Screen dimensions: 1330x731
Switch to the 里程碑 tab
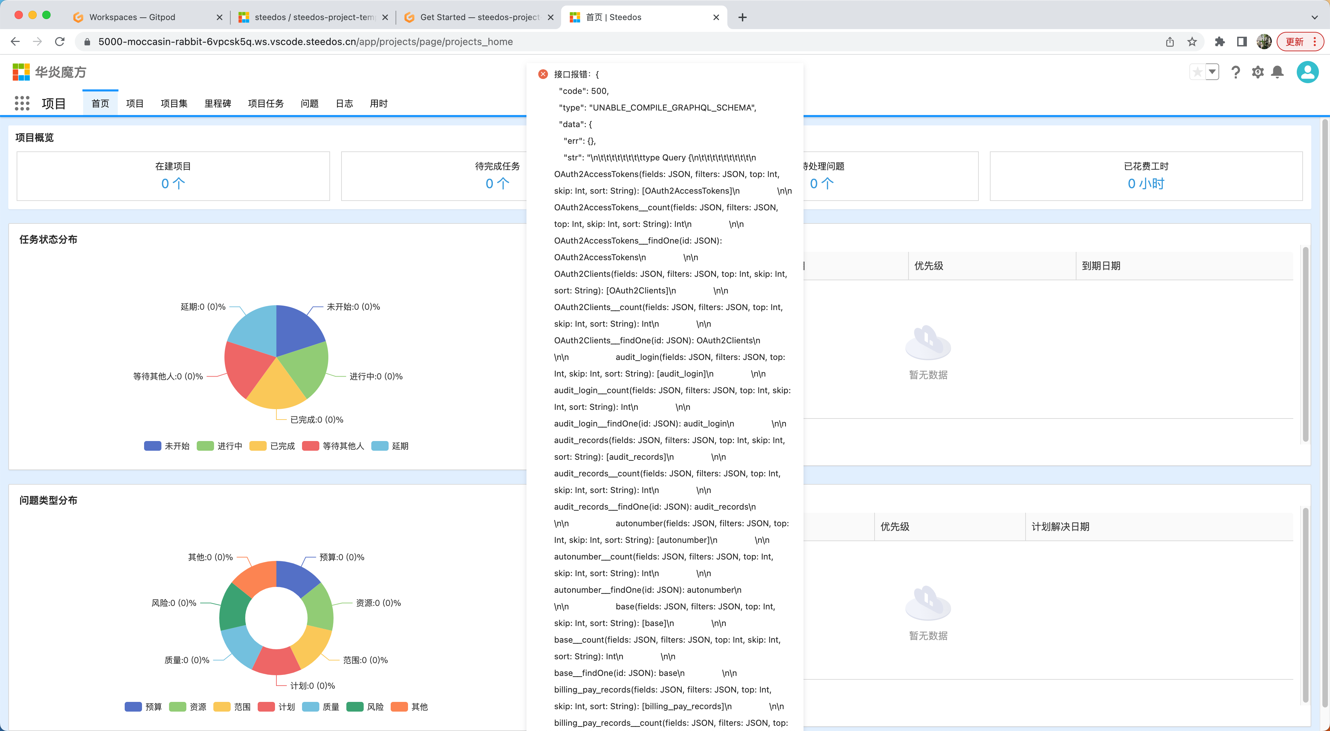tap(218, 104)
